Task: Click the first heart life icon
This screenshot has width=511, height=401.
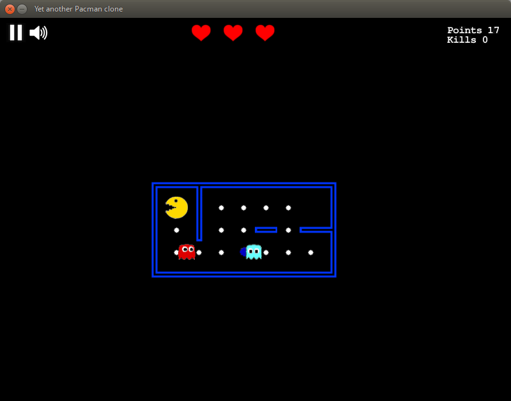Action: 201,33
